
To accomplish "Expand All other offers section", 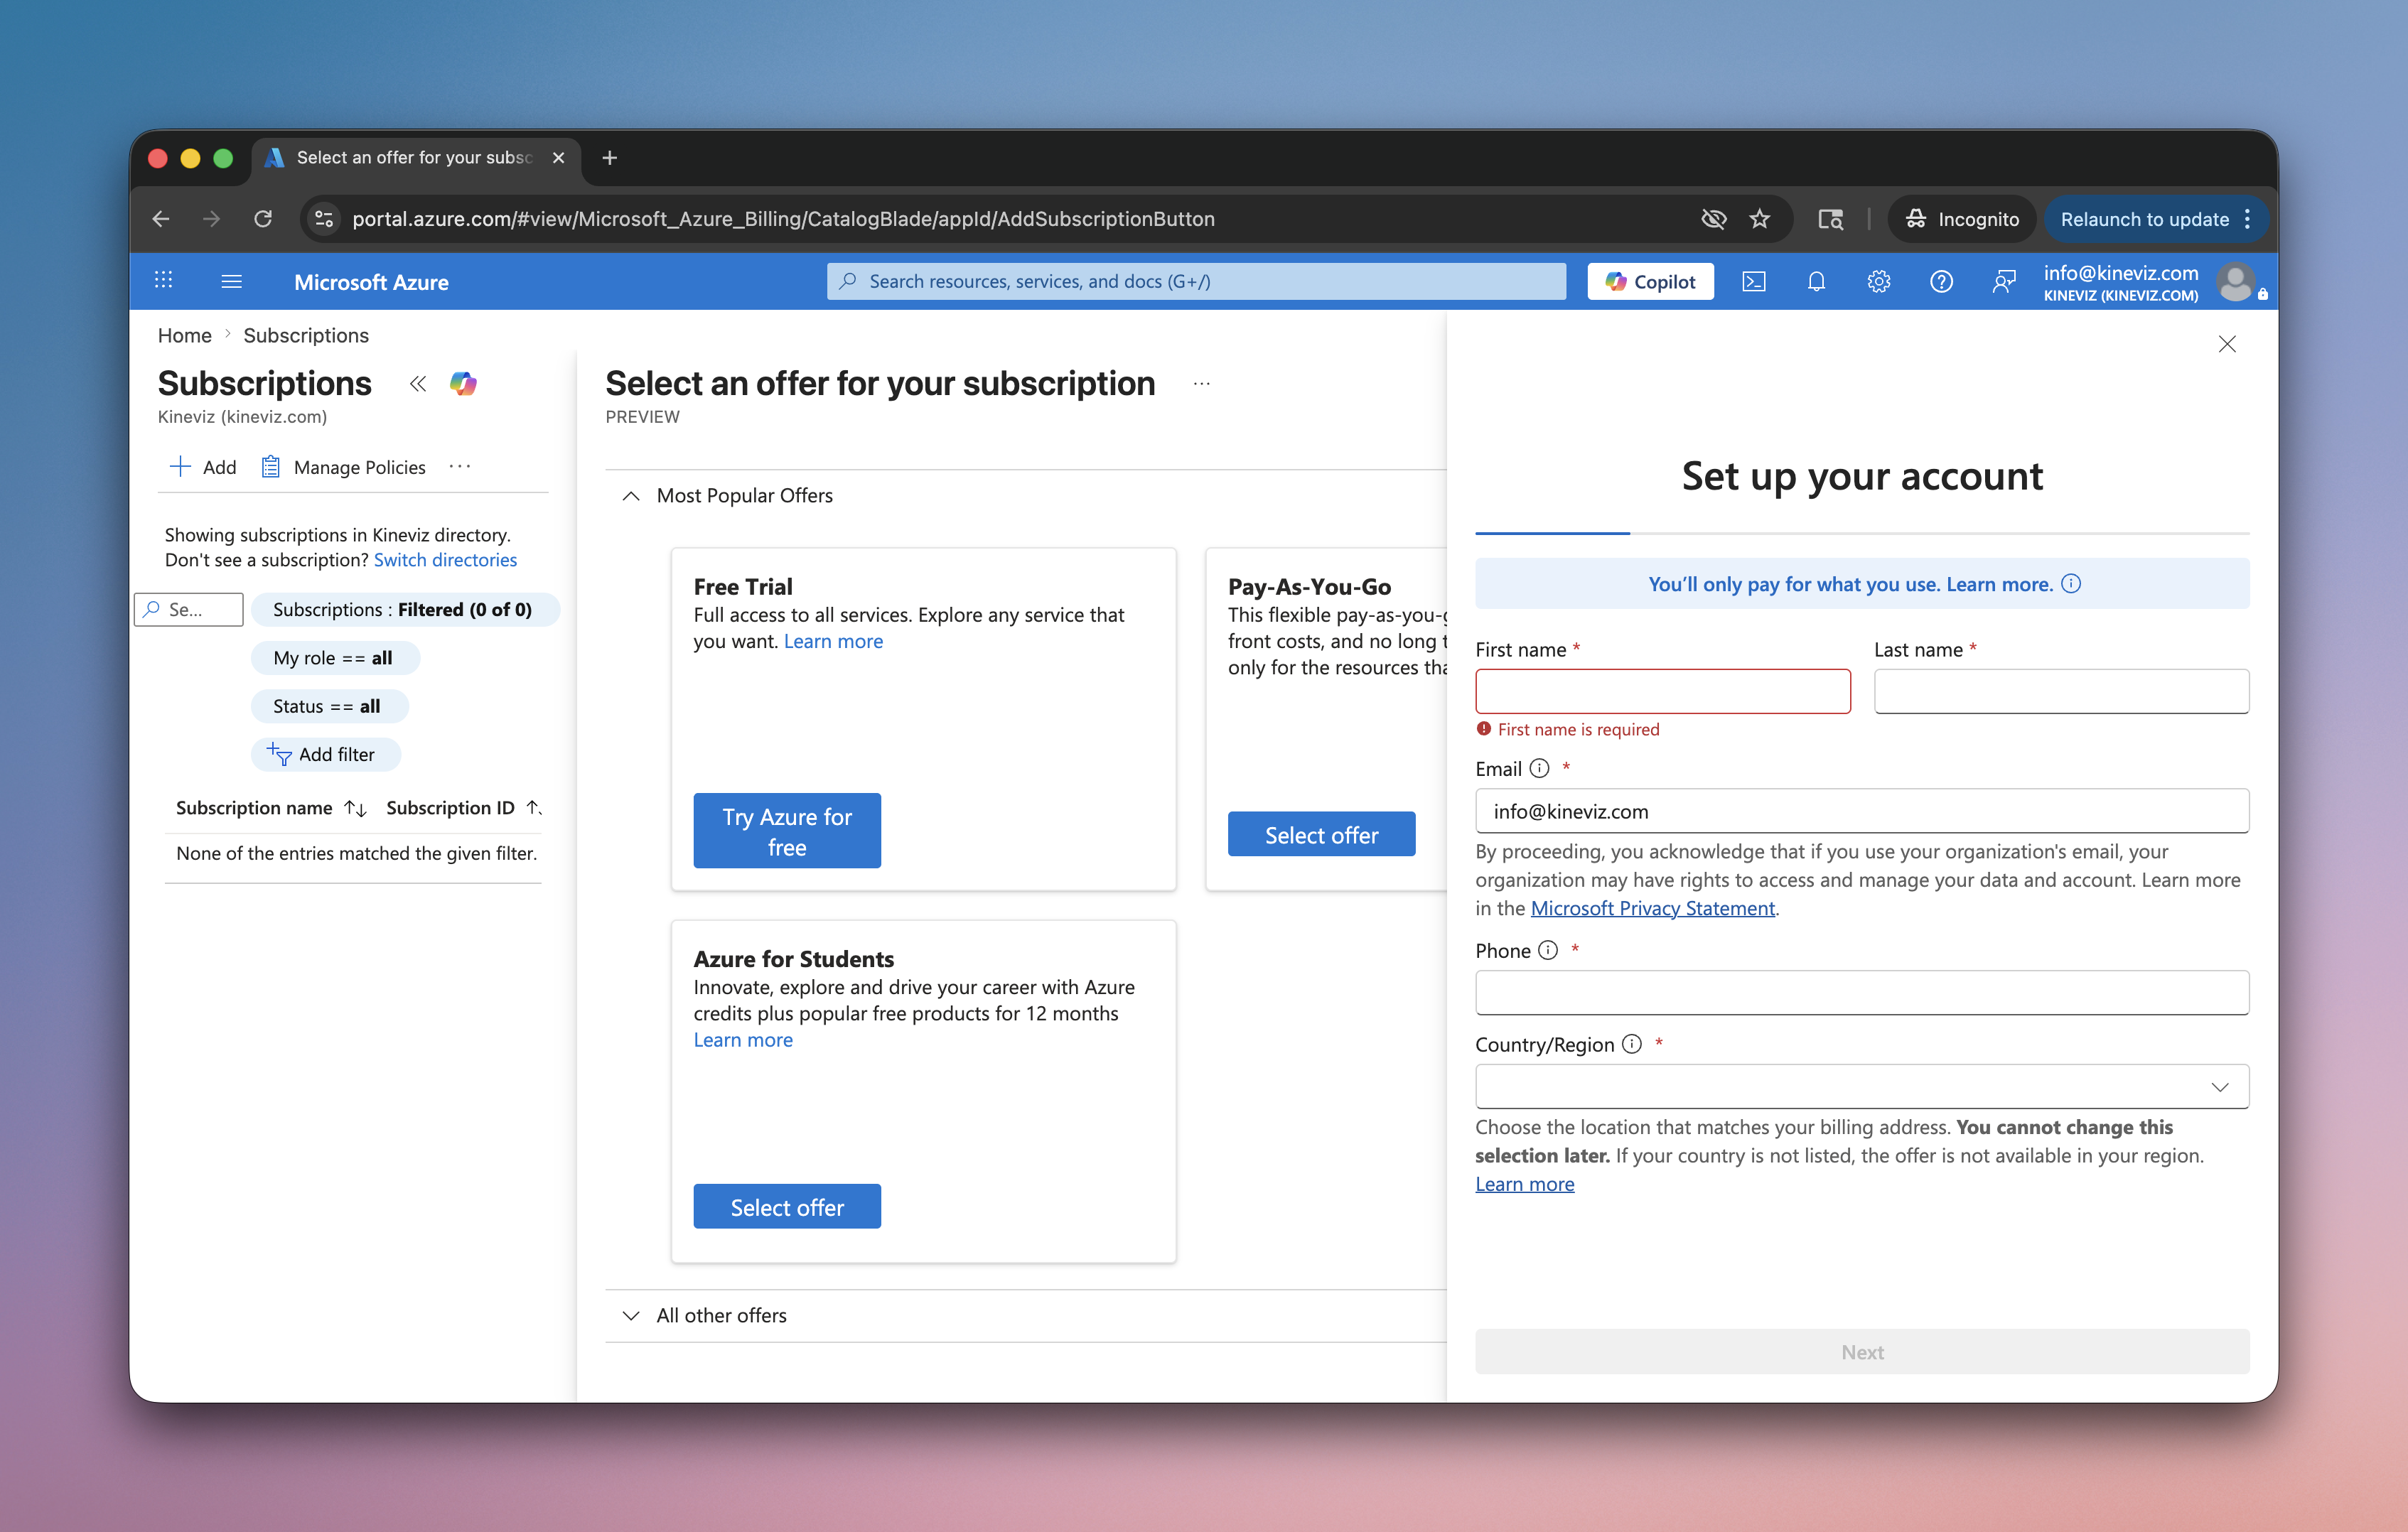I will coord(631,1316).
